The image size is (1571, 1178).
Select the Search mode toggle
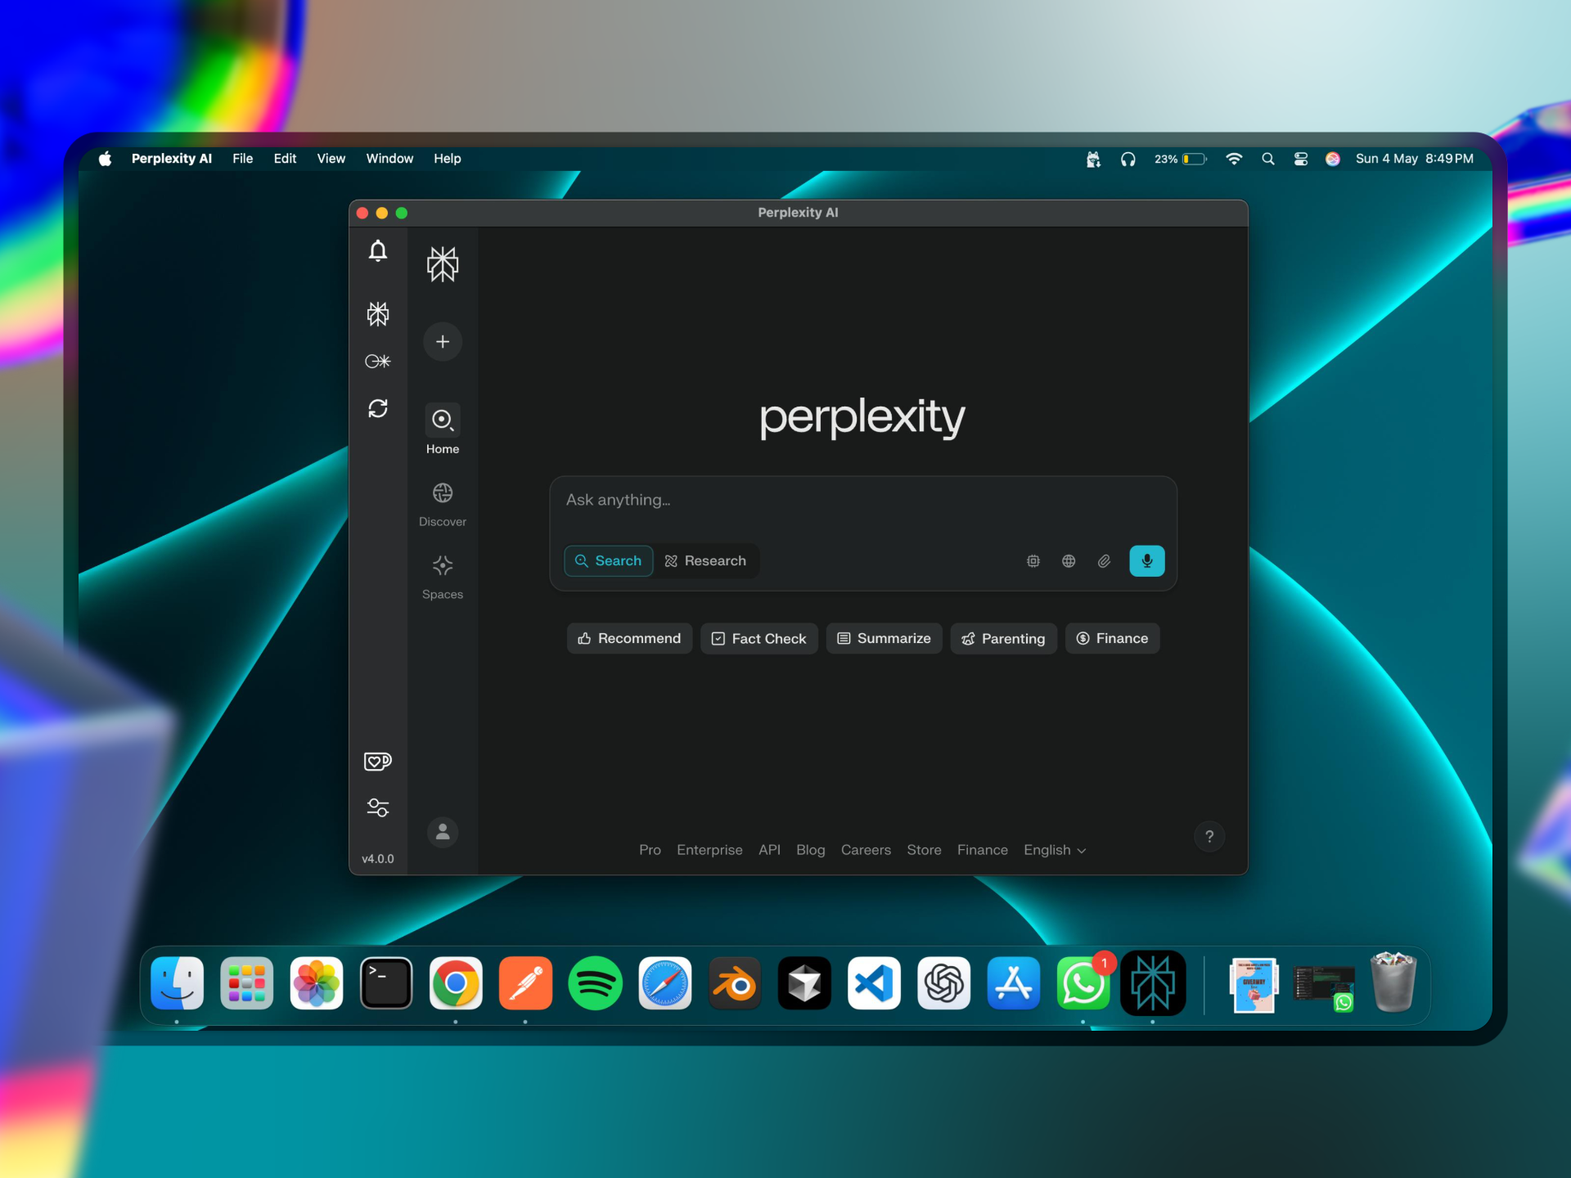click(608, 560)
